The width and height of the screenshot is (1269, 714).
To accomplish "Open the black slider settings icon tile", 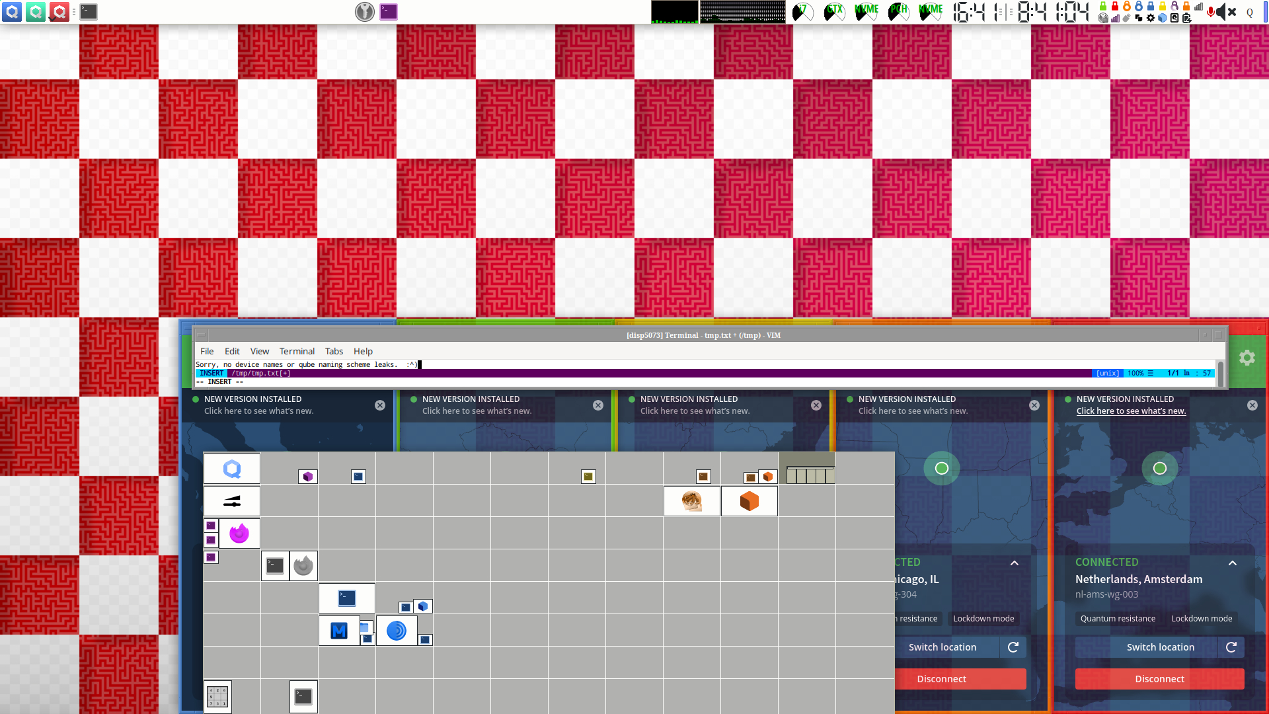I will (232, 502).
